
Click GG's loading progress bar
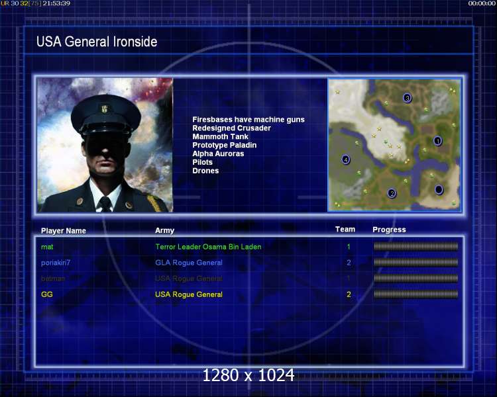[x=416, y=294]
